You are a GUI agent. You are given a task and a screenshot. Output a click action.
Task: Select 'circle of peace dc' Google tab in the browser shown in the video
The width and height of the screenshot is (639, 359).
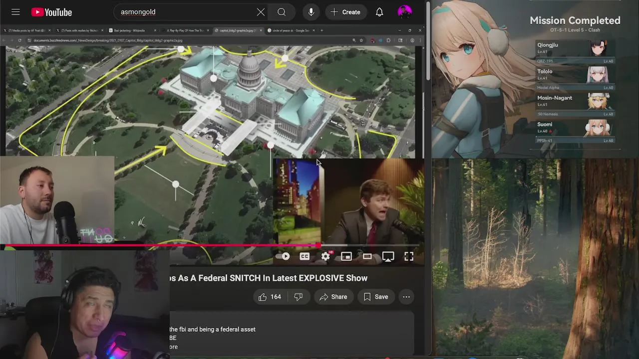[291, 30]
